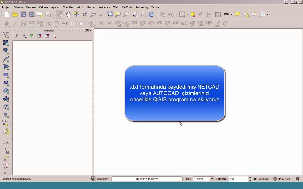
Task: Click the Refresh map icon
Action: (x=151, y=14)
